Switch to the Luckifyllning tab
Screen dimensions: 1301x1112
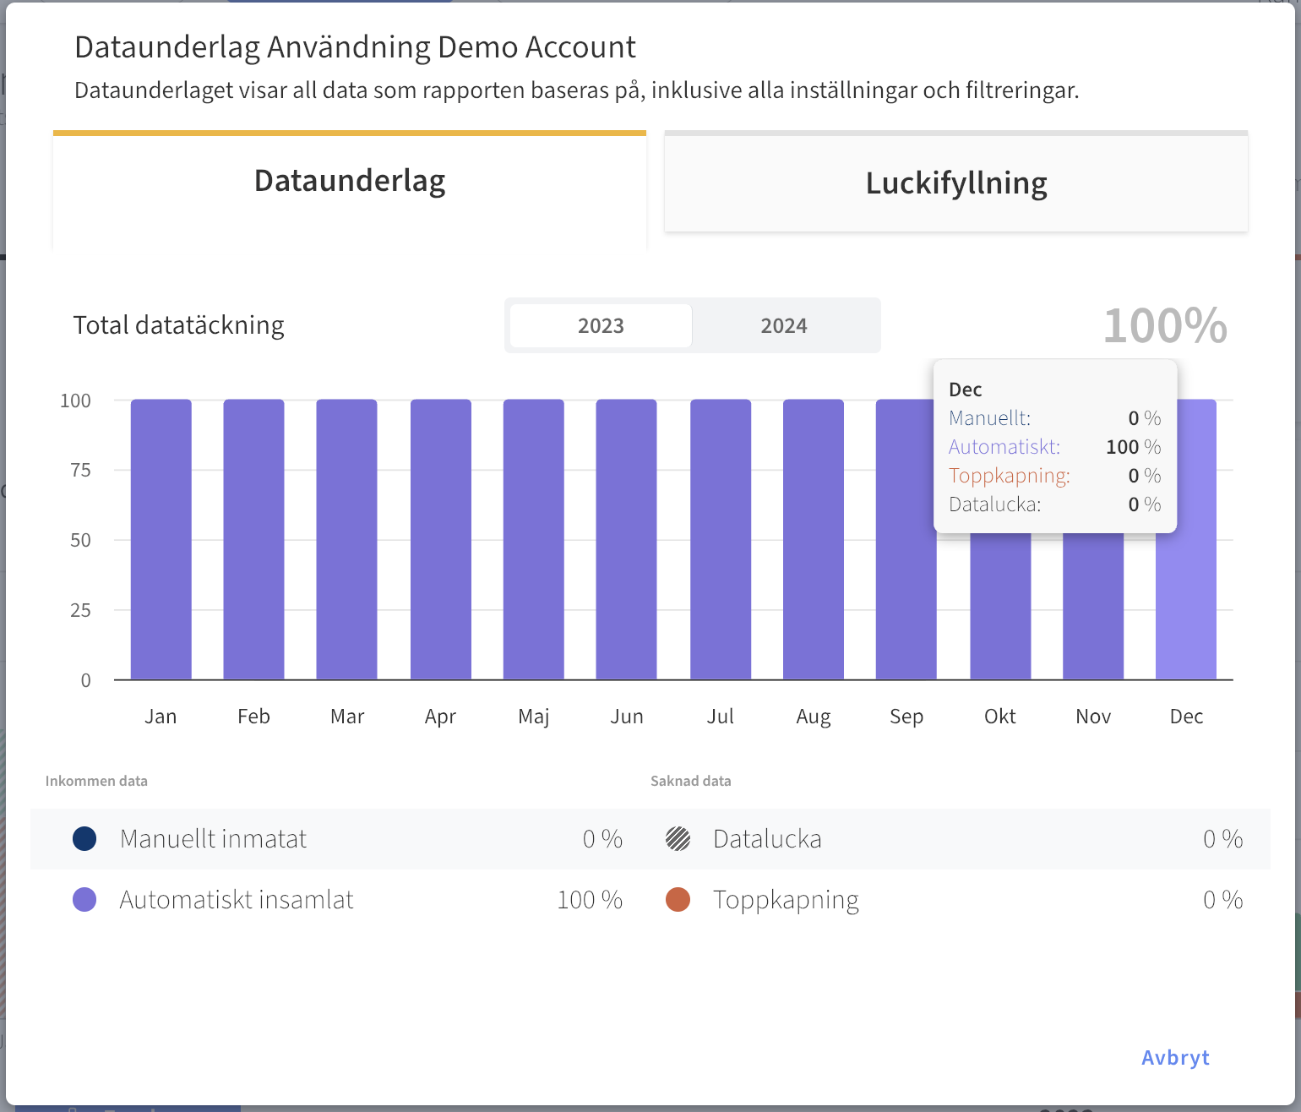click(x=955, y=183)
